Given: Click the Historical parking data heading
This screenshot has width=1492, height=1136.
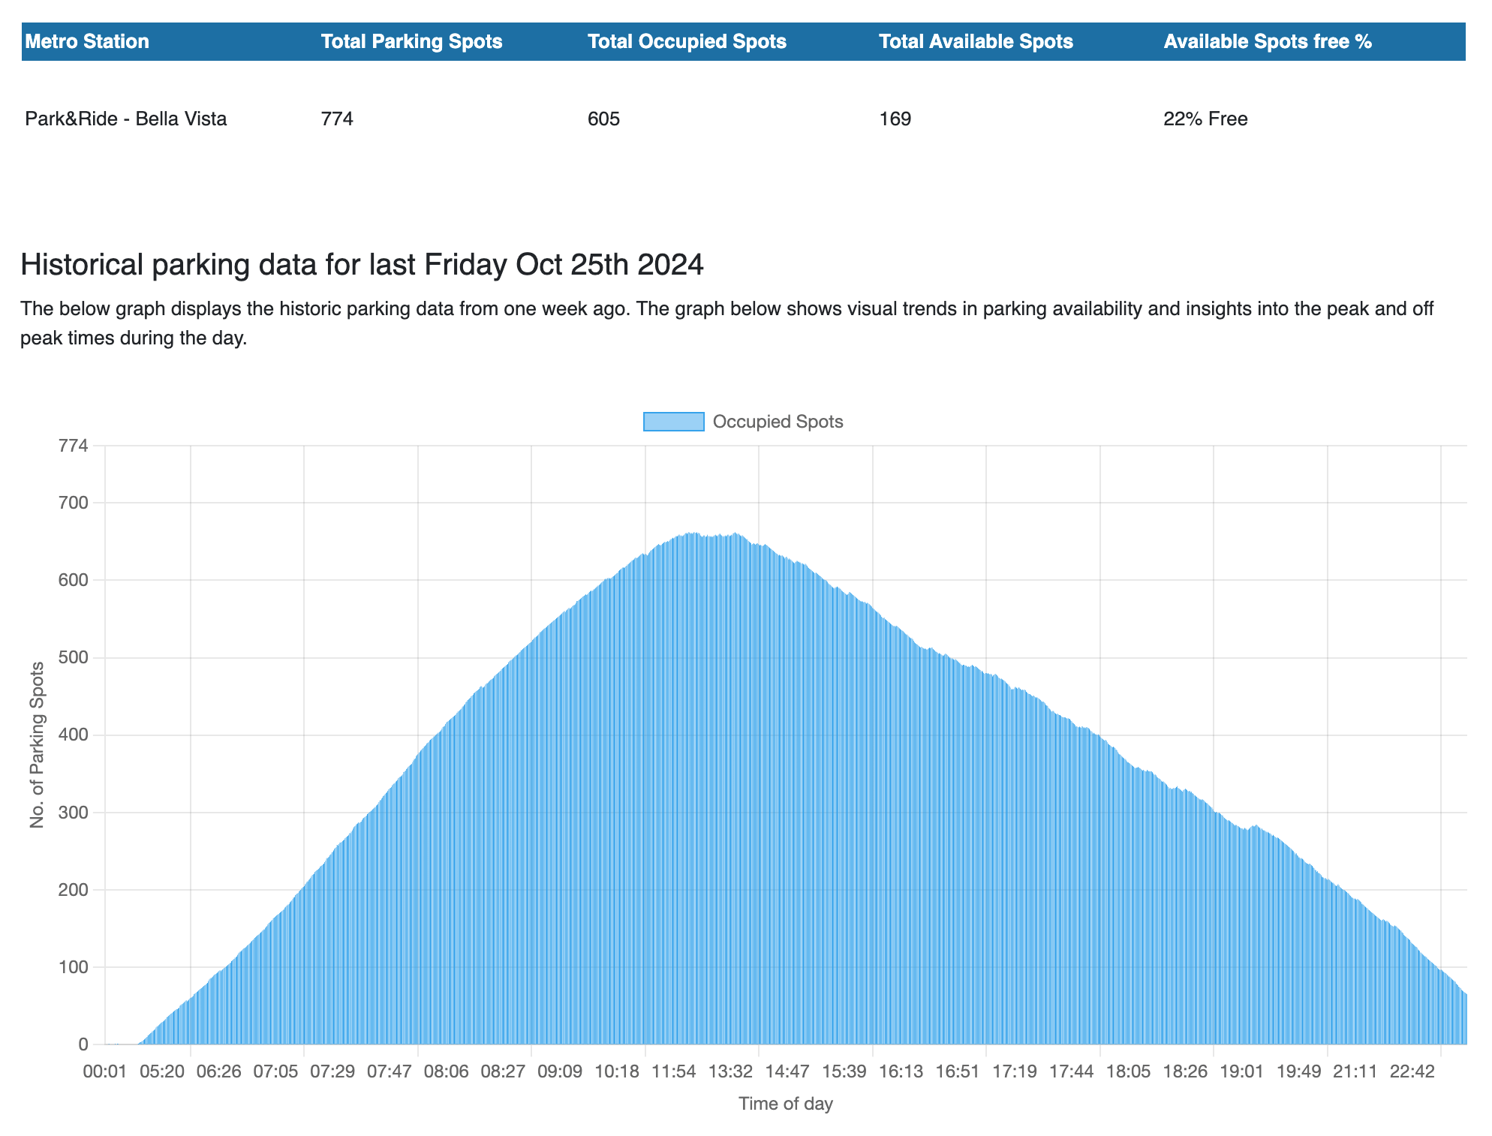Looking at the screenshot, I should click(362, 264).
